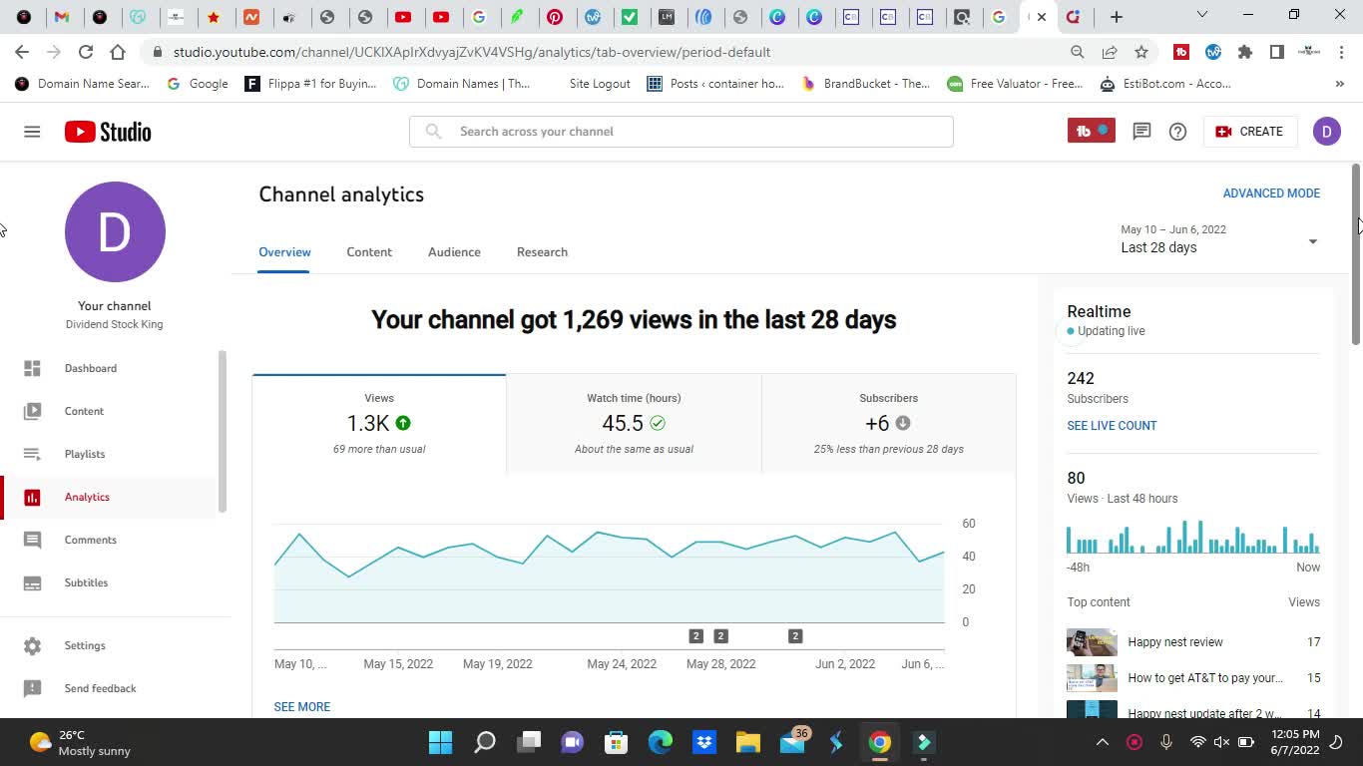Switch to the Audience tab
Screen dimensions: 1363x766
pos(454,252)
